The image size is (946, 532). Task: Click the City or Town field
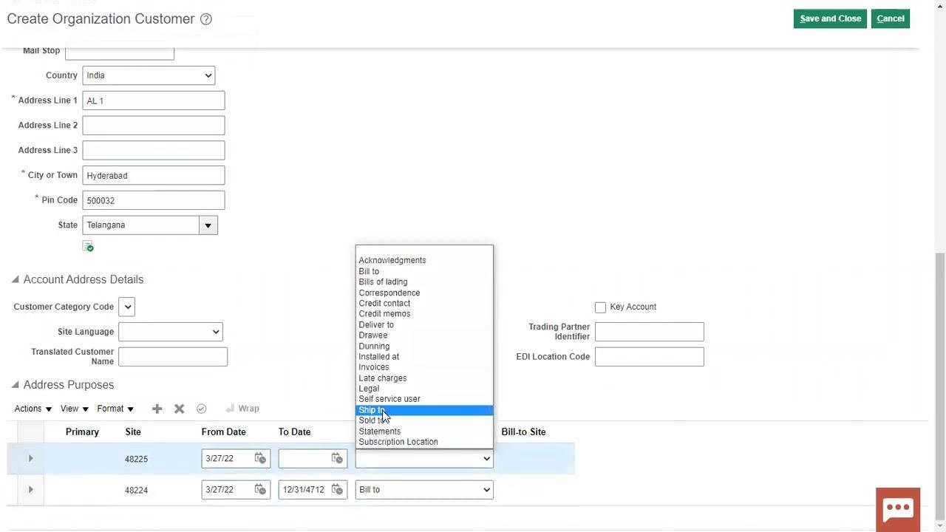tap(154, 175)
